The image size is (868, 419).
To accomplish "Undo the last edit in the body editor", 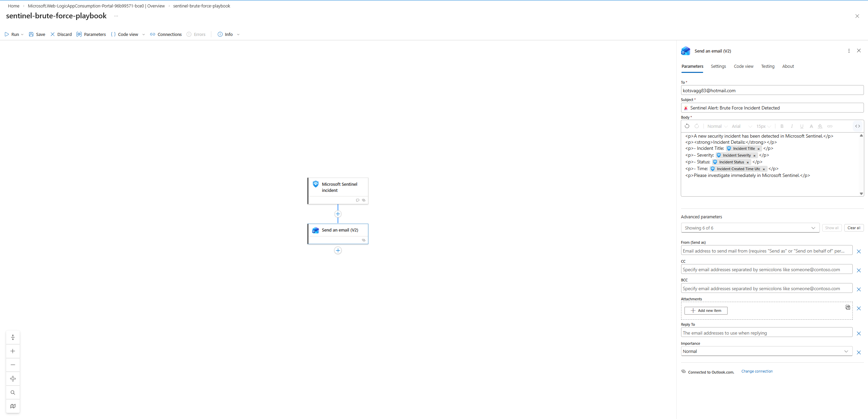I will (687, 126).
